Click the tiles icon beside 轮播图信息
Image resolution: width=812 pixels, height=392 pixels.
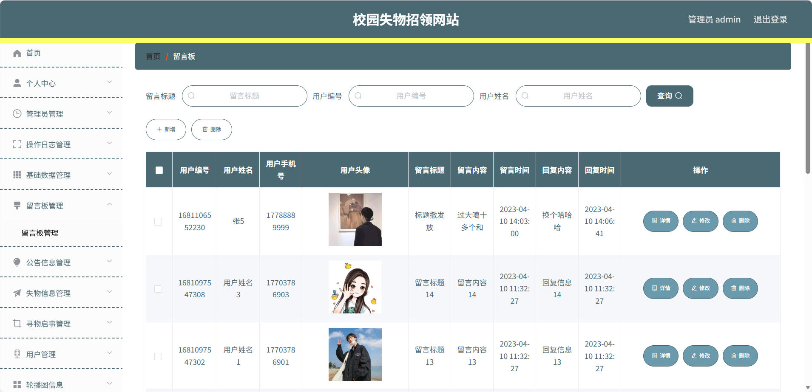tap(17, 385)
